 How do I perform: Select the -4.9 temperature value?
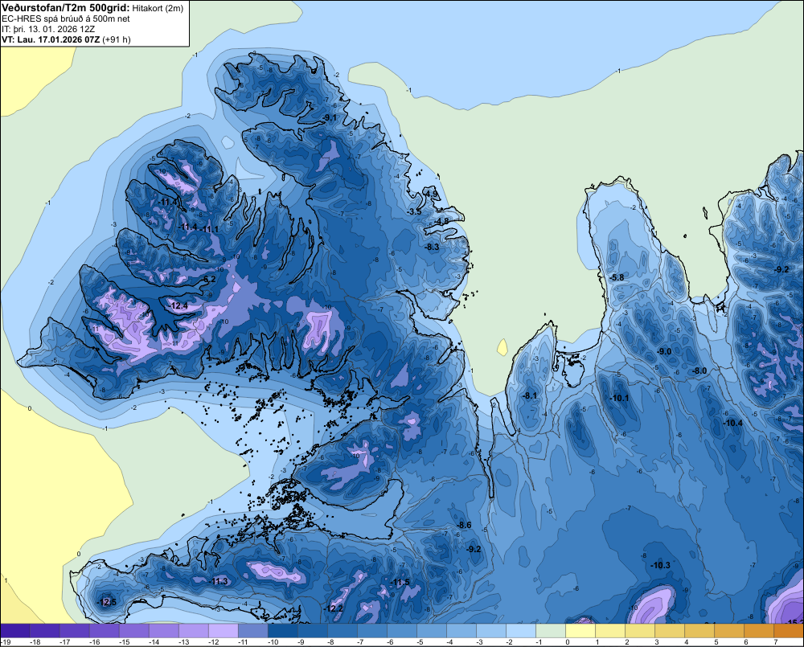(x=432, y=194)
